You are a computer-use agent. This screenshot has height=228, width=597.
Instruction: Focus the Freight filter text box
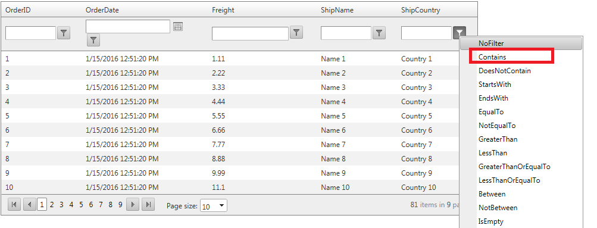(x=250, y=33)
